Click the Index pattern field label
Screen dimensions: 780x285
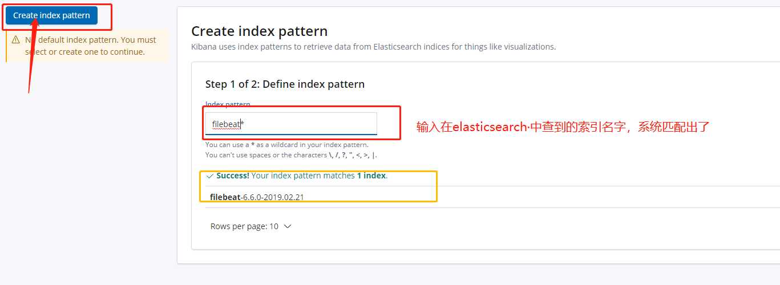coord(228,104)
